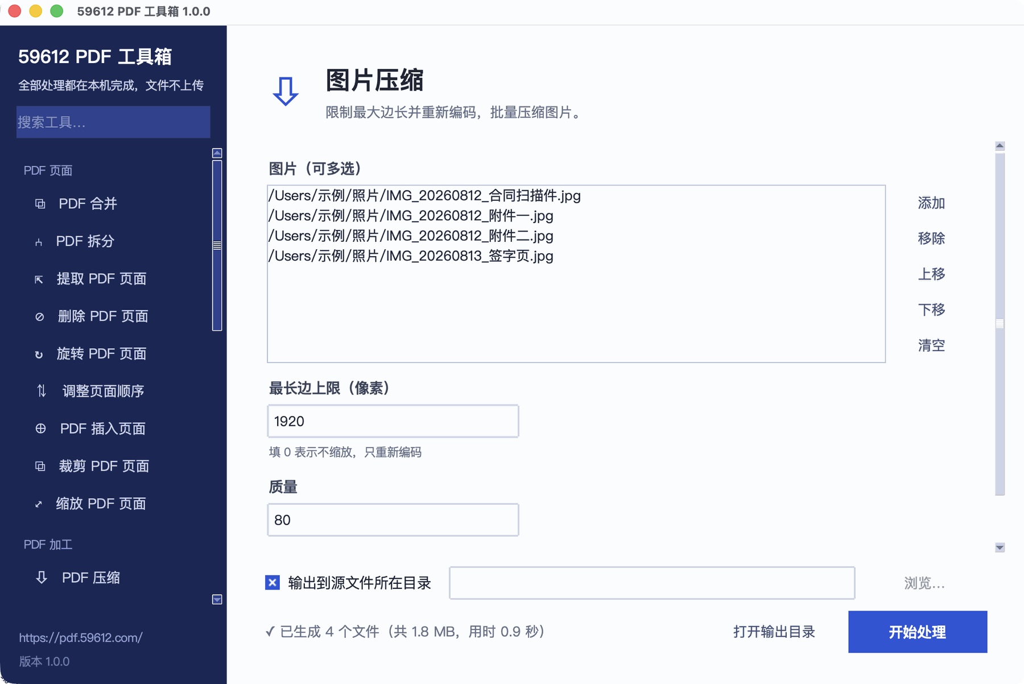Click the PDF 拆分 icon in sidebar
Screen dimensions: 1024x684
pos(39,242)
